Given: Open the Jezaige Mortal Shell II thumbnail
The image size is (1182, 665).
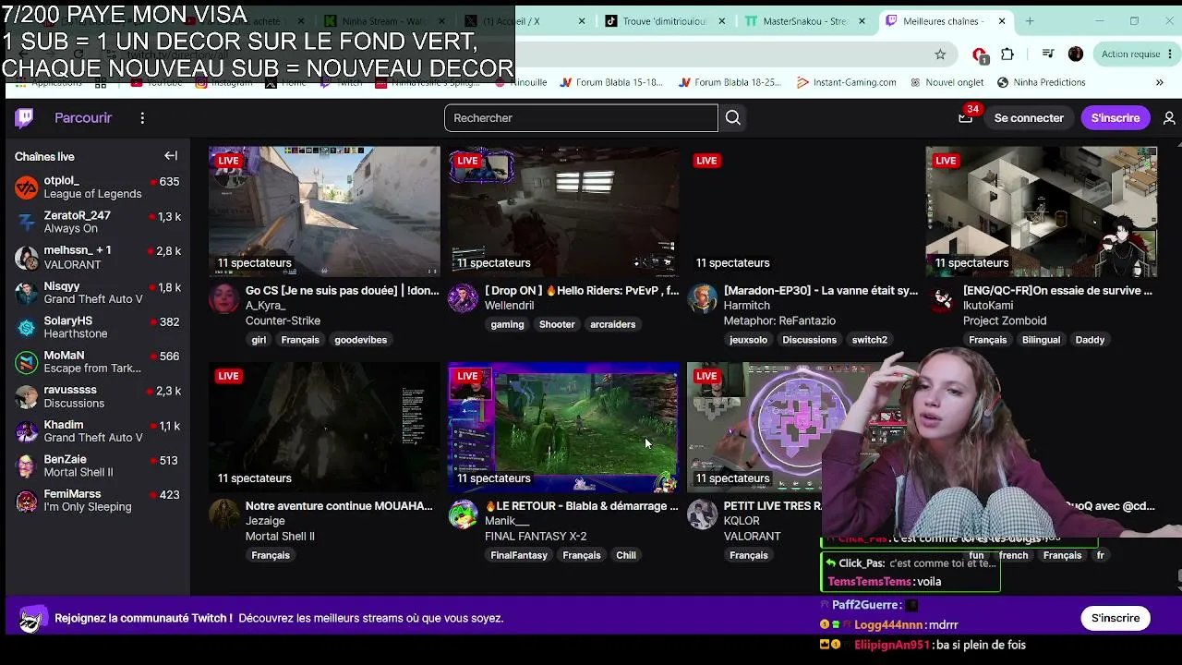Looking at the screenshot, I should coord(324,427).
